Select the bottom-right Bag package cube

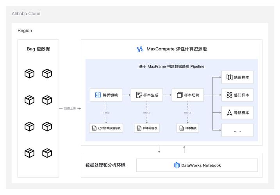tap(47, 153)
